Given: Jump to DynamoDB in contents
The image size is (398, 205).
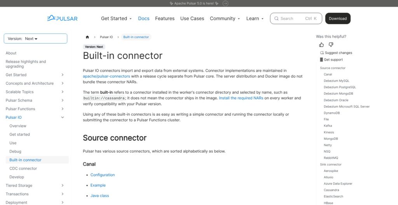Looking at the screenshot, I should [x=332, y=113].
